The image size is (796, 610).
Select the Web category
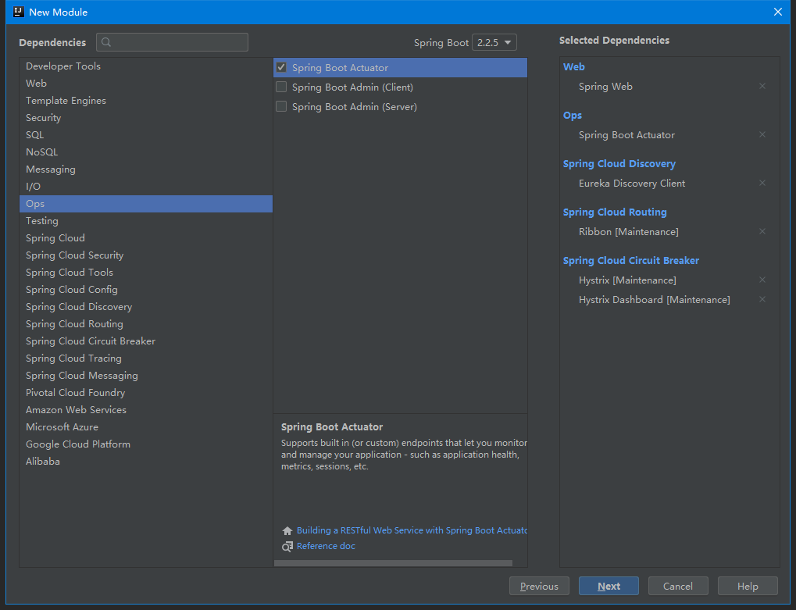(146, 84)
